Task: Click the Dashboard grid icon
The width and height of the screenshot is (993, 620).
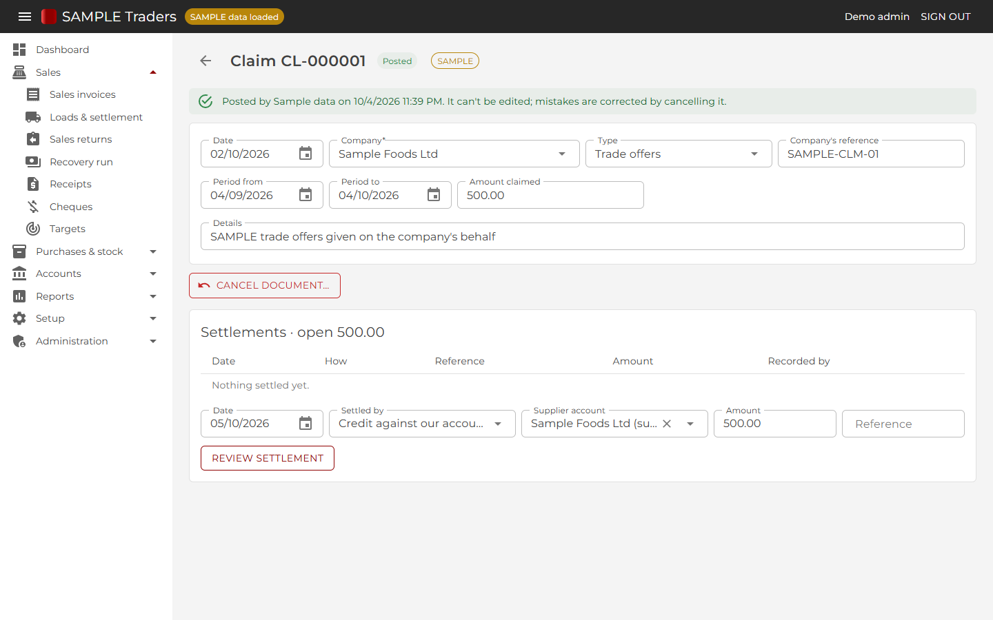Action: (19, 50)
